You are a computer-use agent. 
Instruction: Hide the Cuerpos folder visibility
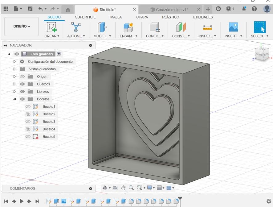[x=22, y=84]
